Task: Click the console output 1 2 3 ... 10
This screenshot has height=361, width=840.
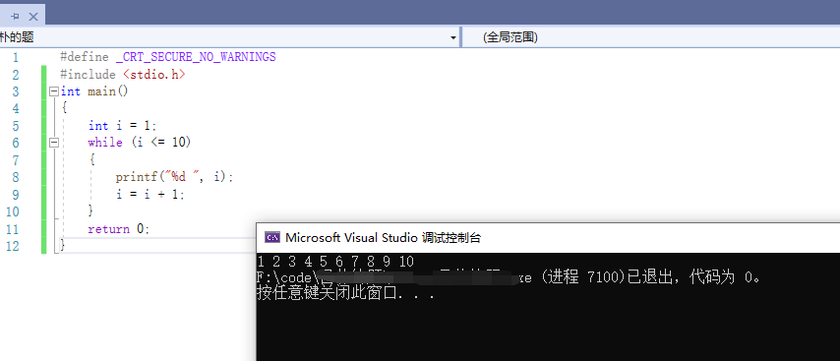Action: coord(335,262)
